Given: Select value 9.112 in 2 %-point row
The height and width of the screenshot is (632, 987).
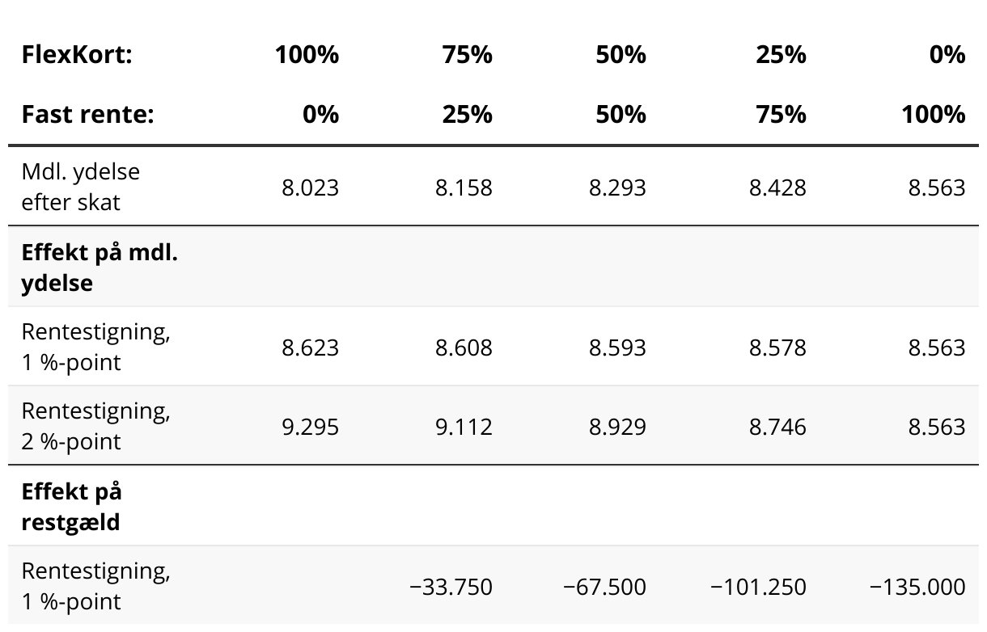Looking at the screenshot, I should coord(464,427).
